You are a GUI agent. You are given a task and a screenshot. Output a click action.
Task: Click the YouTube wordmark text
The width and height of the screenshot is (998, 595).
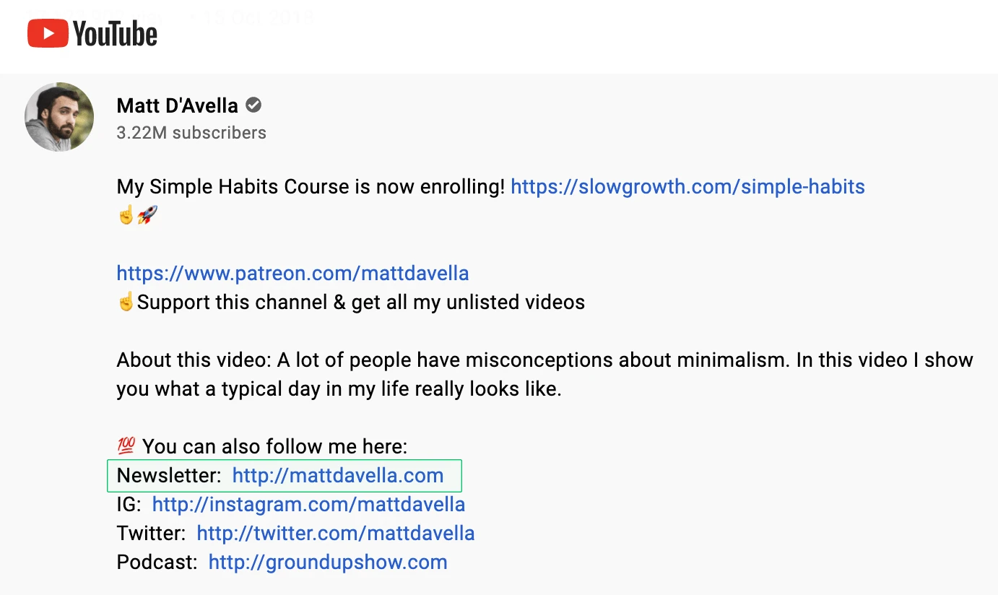(115, 34)
